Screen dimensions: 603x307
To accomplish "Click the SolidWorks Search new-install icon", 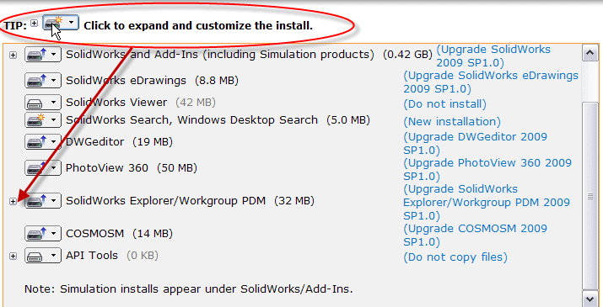I will pyautogui.click(x=36, y=120).
